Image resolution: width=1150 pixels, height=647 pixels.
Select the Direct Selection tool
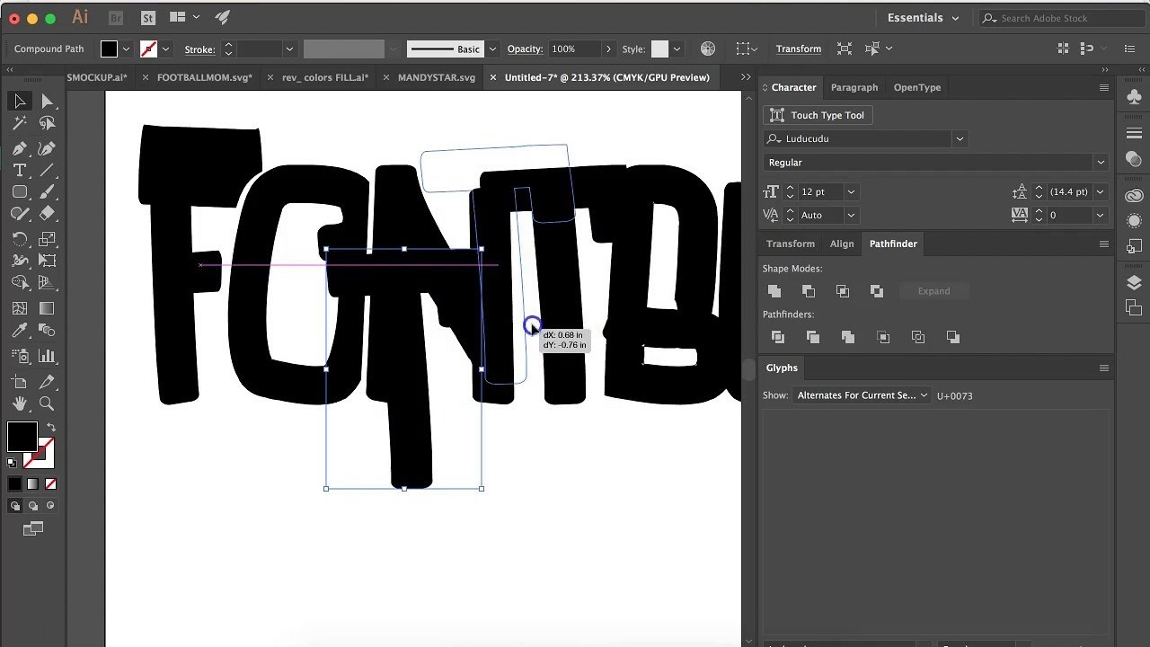47,102
